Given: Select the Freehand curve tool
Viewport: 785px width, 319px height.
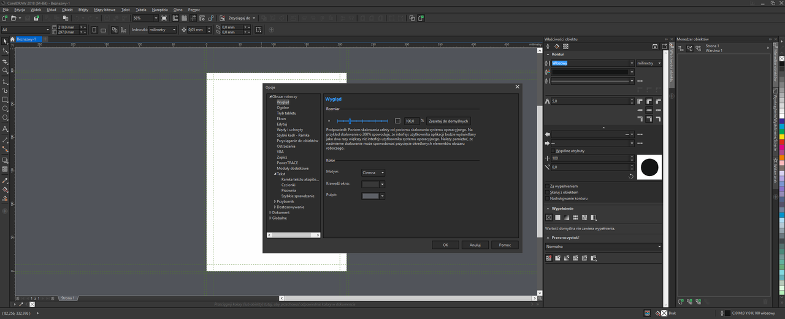Looking at the screenshot, I should coord(5,81).
